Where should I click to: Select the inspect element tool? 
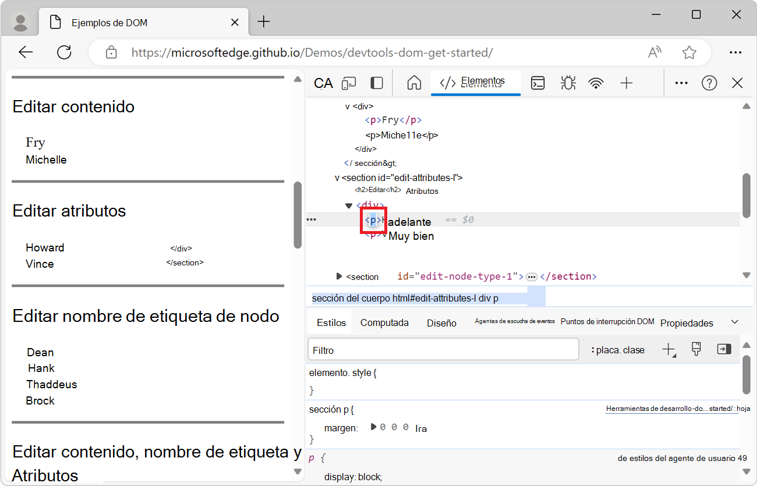point(323,83)
